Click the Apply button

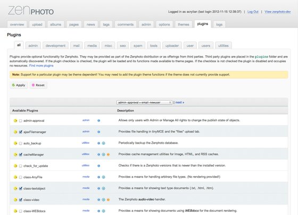pos(19,85)
